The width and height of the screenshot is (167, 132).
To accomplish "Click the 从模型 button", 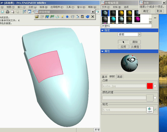I will click(135, 47).
